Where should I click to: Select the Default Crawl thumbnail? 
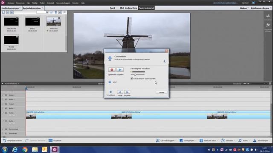click(x=12, y=22)
